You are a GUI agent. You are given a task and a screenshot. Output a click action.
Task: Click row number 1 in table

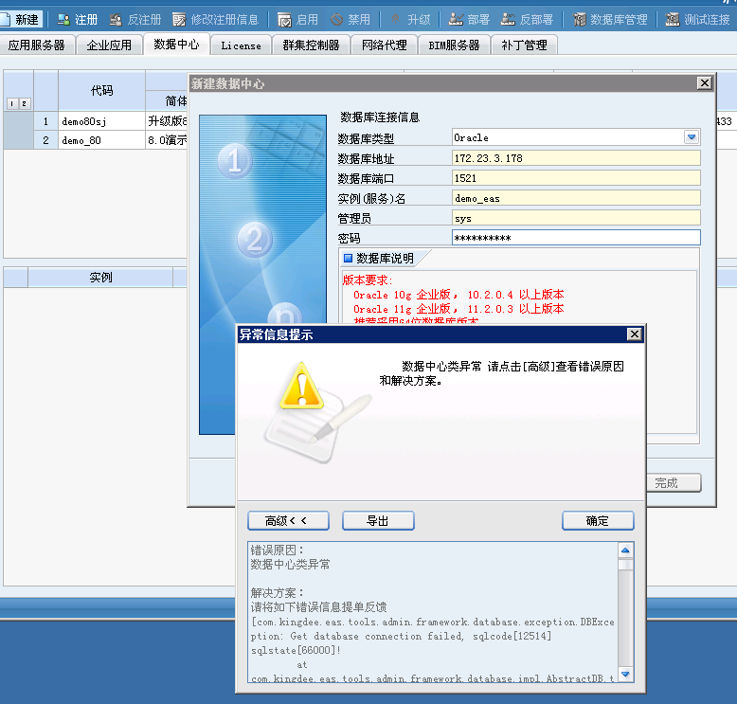click(45, 121)
